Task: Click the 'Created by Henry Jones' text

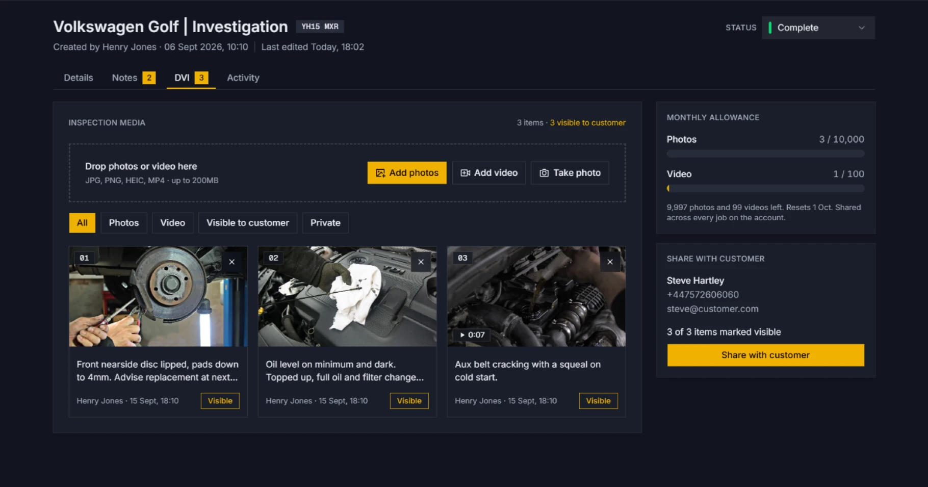Action: click(x=105, y=47)
